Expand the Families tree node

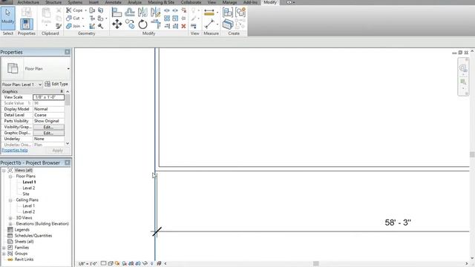click(4, 248)
